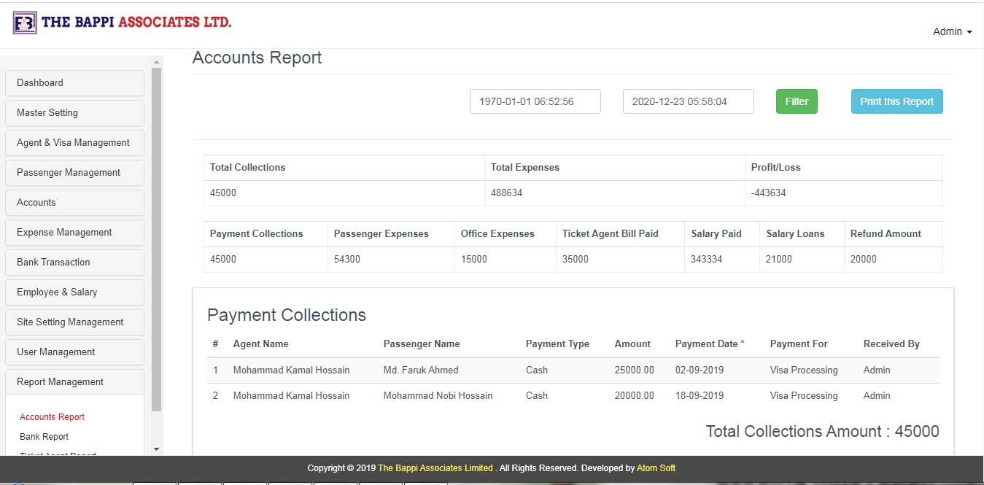The width and height of the screenshot is (984, 485).
Task: Select Expense Management from sidebar
Action: tap(63, 232)
